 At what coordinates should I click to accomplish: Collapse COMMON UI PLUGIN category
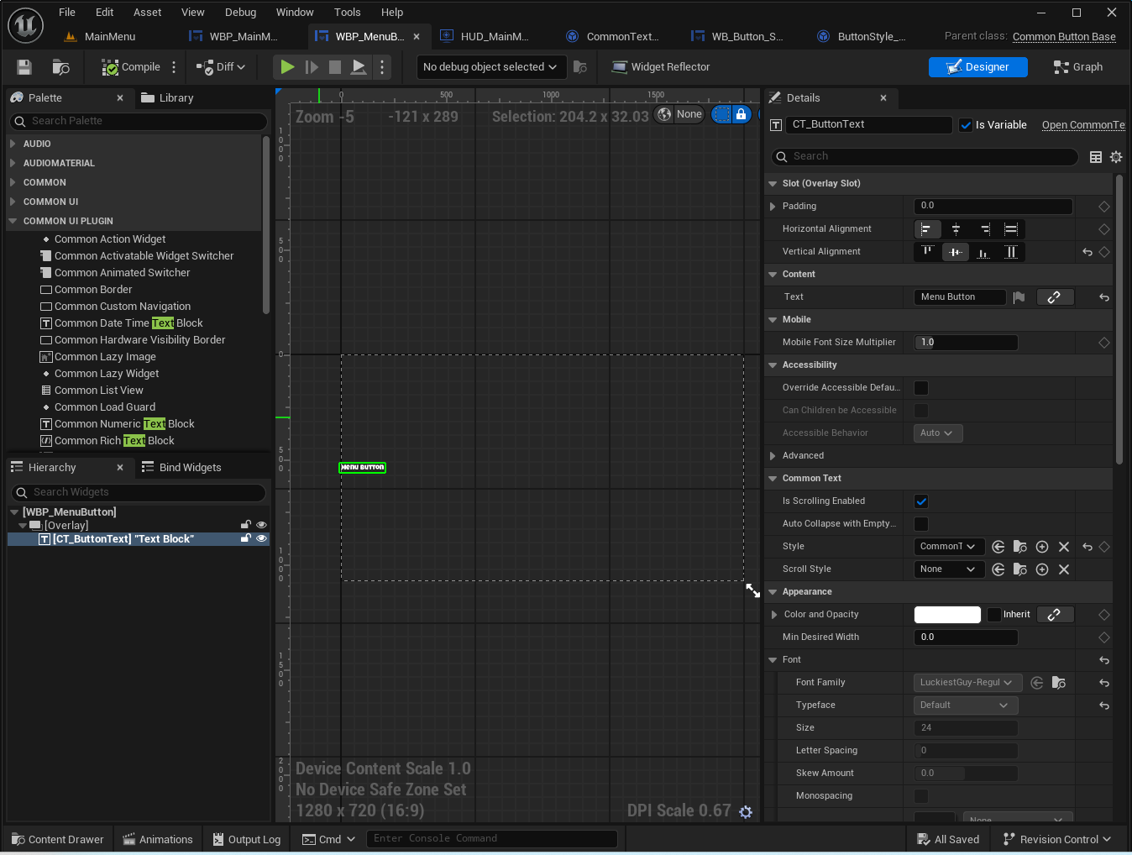click(x=13, y=221)
